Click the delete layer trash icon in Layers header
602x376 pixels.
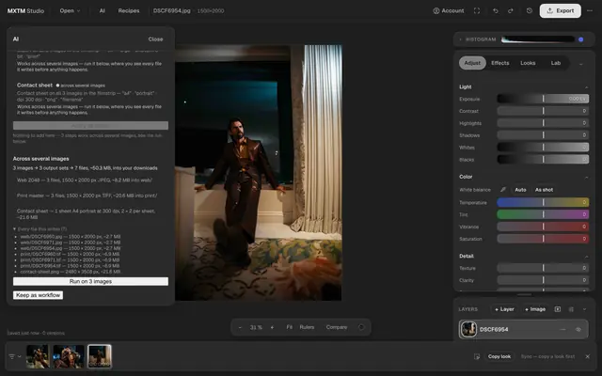coord(571,309)
